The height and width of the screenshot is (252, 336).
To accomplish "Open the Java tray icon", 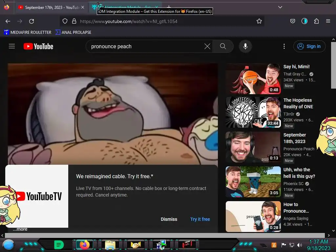I will (274, 245).
